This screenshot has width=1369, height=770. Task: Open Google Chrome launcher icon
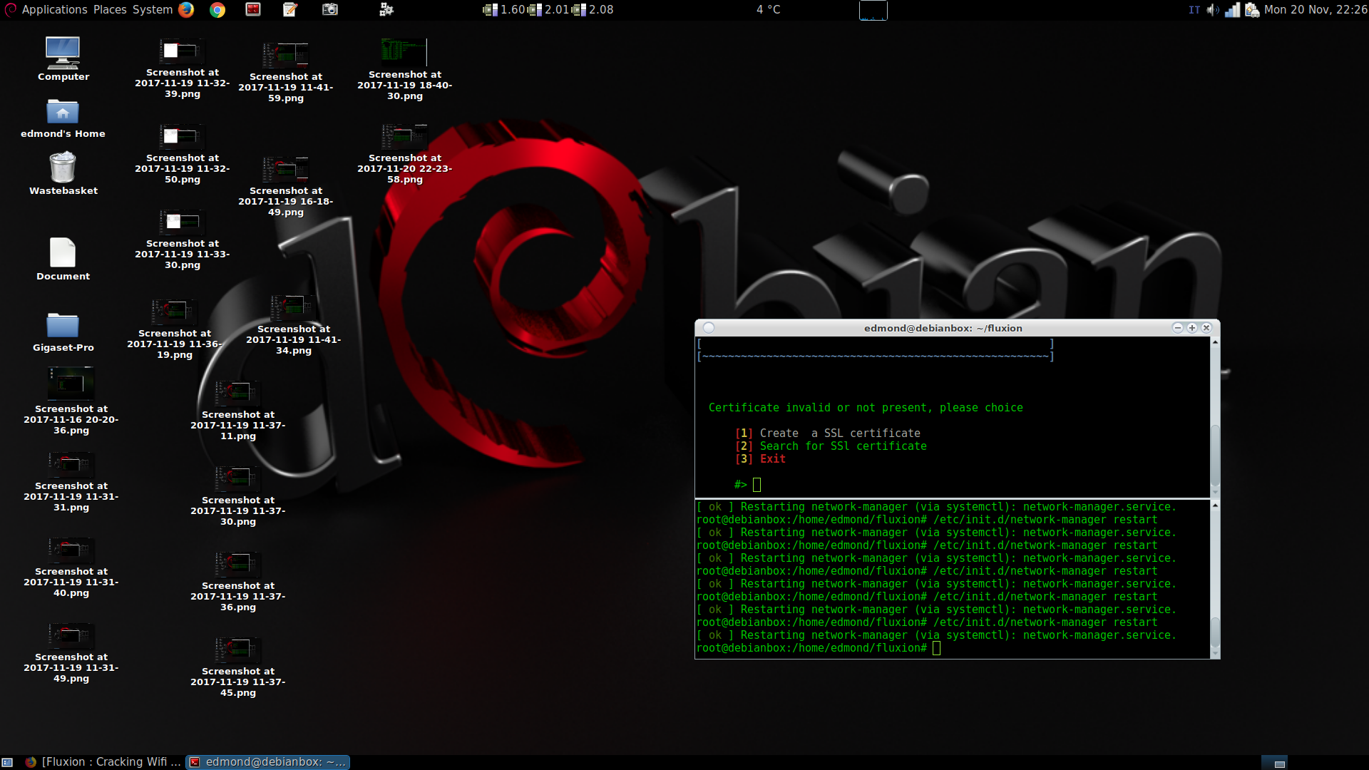coord(217,9)
